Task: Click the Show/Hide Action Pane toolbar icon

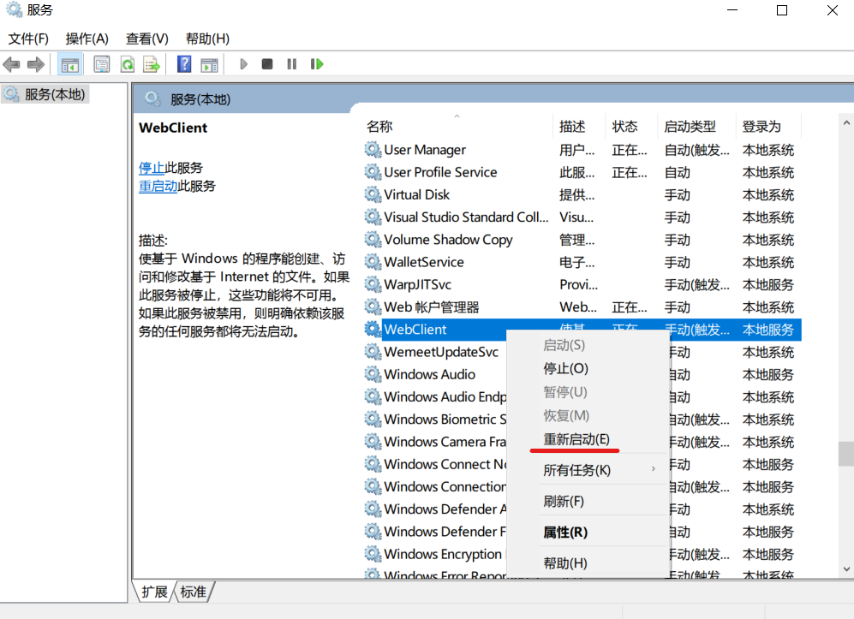Action: tap(209, 64)
